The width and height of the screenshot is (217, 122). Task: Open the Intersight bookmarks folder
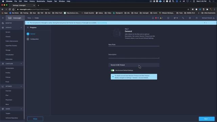coord(144,13)
